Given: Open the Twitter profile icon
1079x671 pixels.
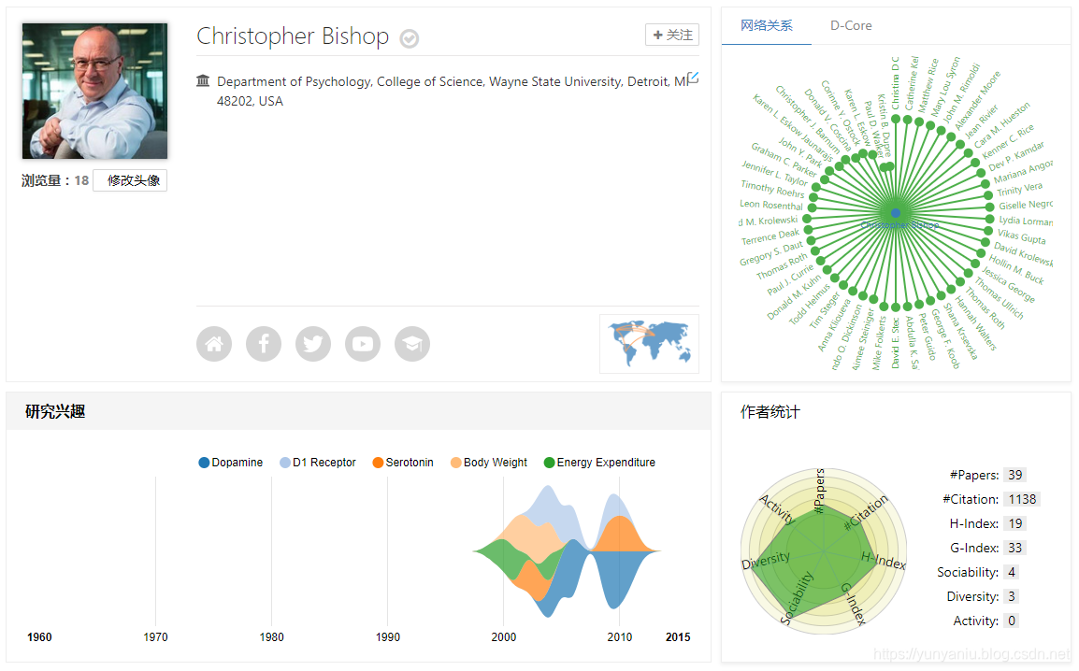Looking at the screenshot, I should 313,344.
